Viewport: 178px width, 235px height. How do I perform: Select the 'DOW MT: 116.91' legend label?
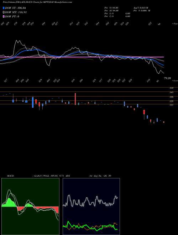coord(16,12)
